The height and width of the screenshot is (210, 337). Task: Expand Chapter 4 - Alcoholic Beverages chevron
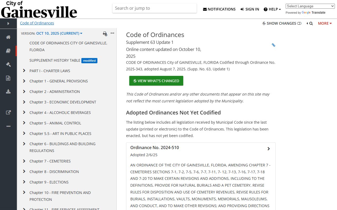click(24, 112)
